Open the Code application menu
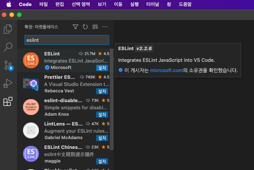This screenshot has width=254, height=170. coord(25,5)
